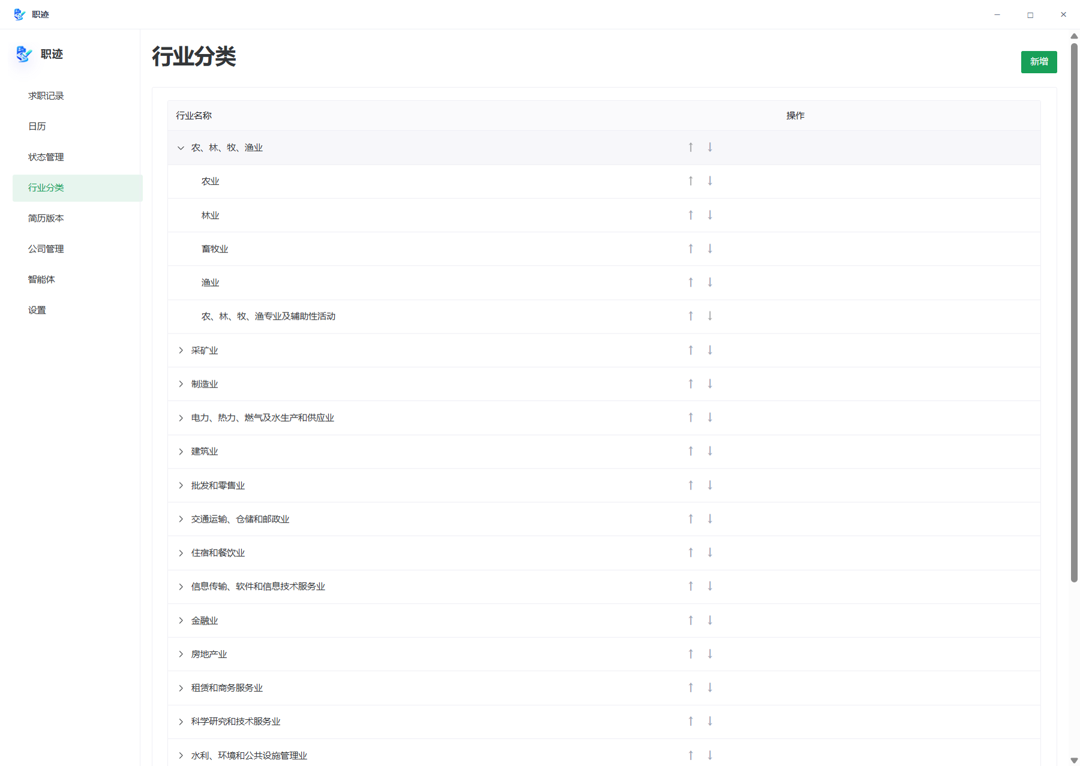Collapse the 农、林、牧、渔业 category

tap(181, 148)
